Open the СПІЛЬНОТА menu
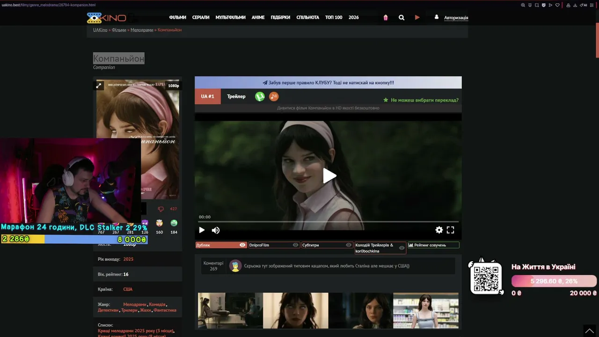This screenshot has height=337, width=599. pos(307,18)
